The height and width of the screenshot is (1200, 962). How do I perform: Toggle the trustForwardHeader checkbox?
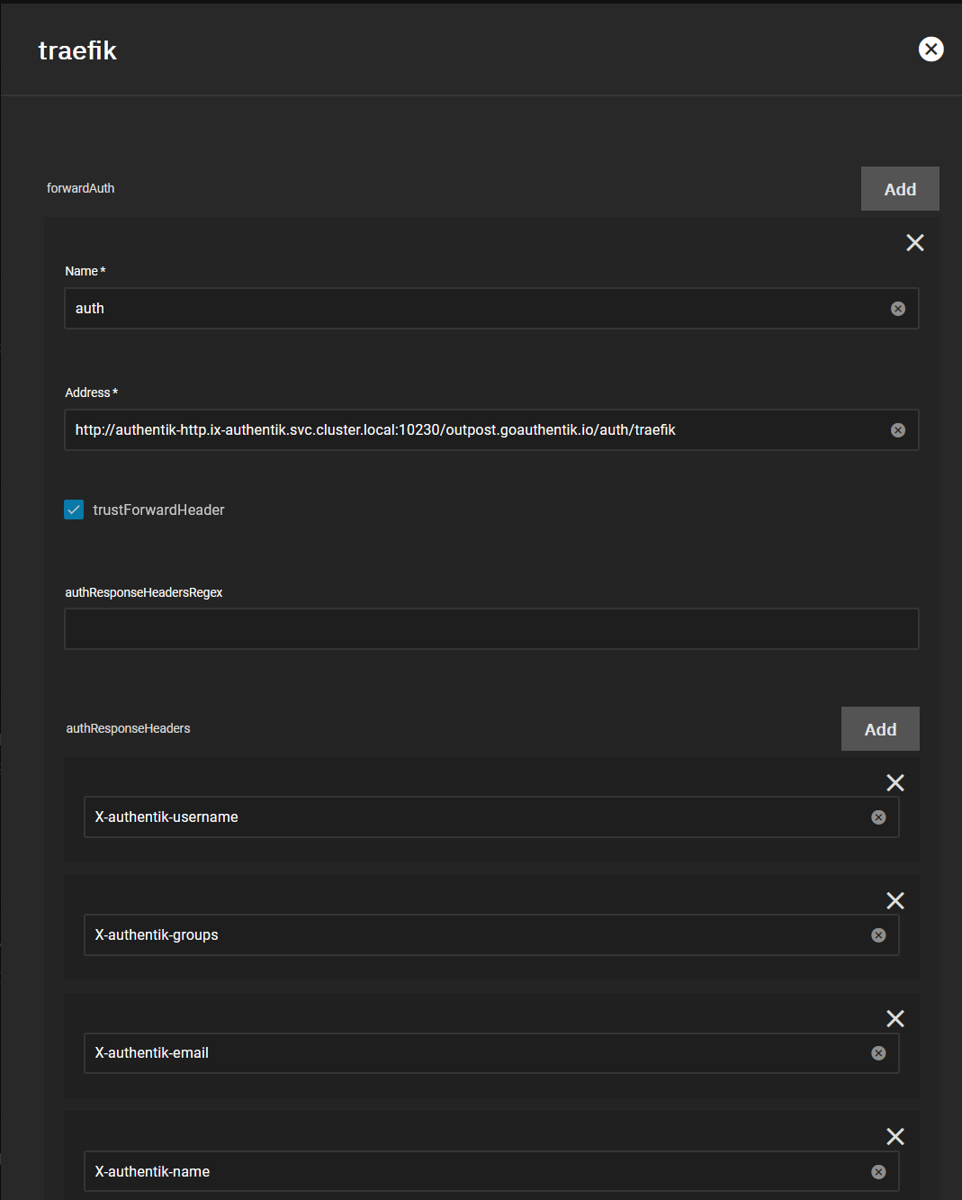tap(74, 510)
